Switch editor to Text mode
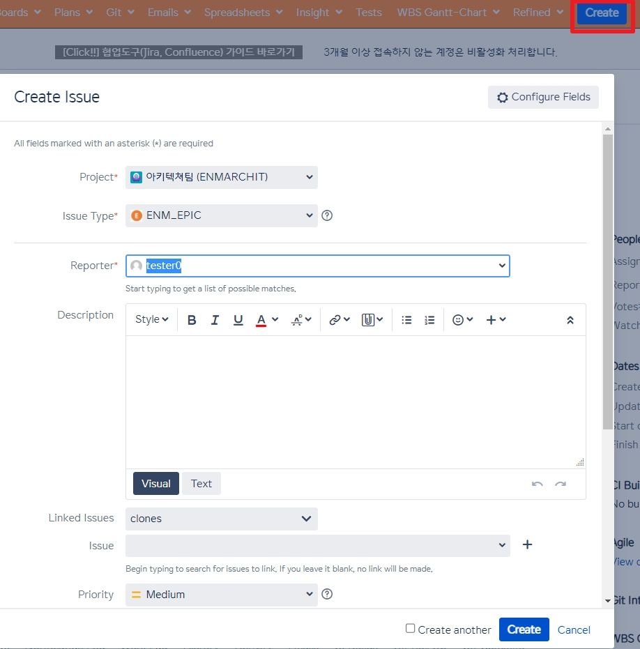640x649 pixels. click(201, 484)
